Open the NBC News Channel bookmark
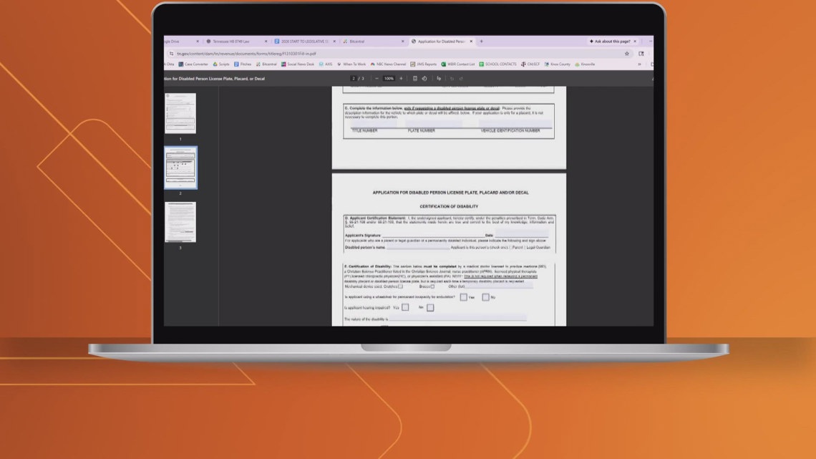Viewport: 816px width, 459px height. tap(387, 64)
